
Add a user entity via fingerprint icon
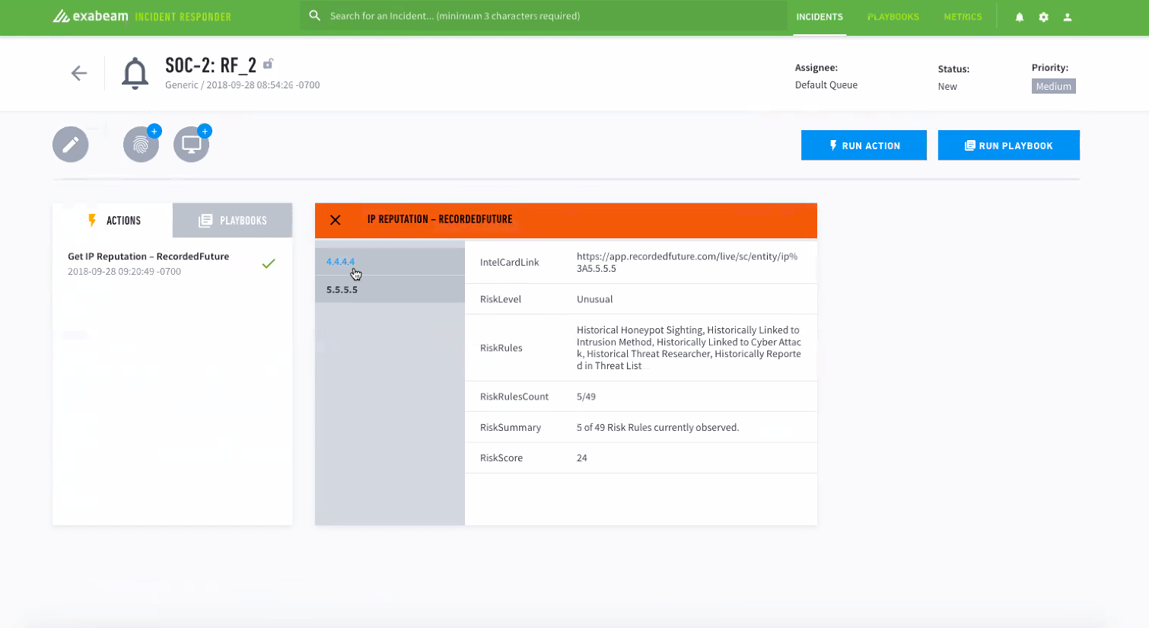(x=142, y=145)
